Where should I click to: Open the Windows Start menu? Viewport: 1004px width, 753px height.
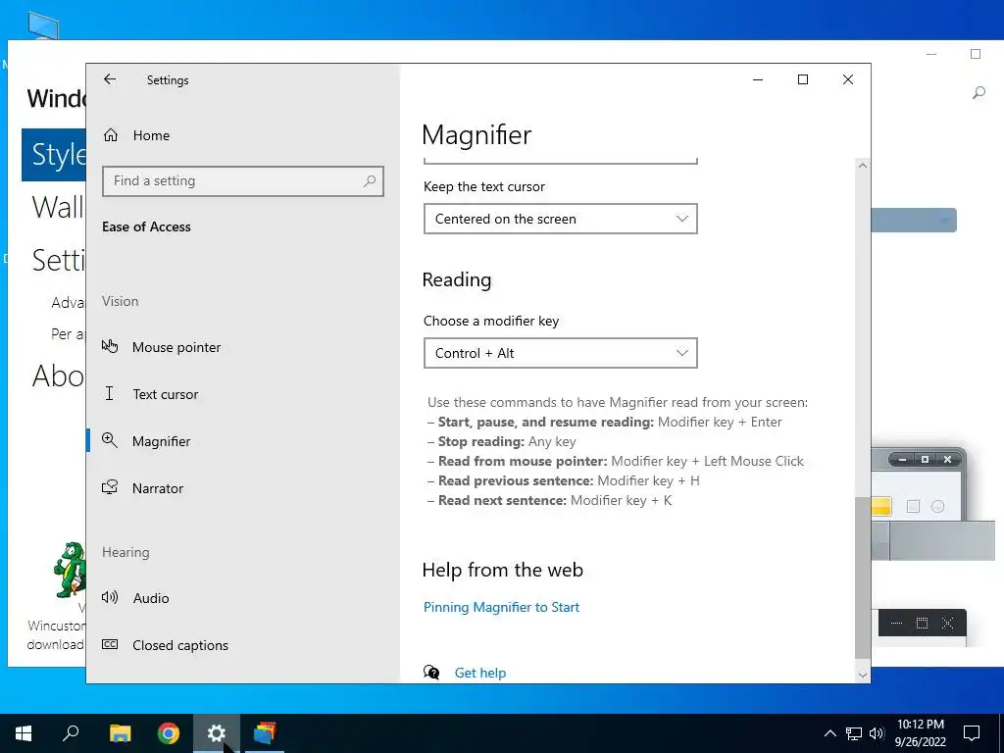pyautogui.click(x=24, y=733)
